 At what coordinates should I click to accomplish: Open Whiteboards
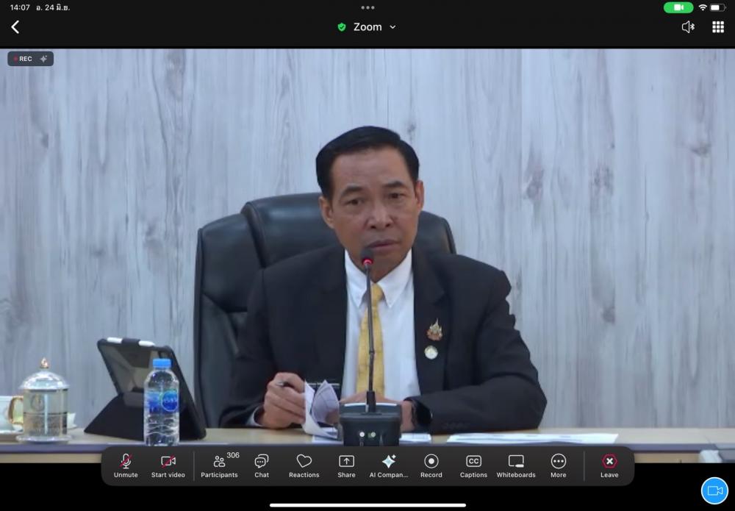tap(516, 466)
